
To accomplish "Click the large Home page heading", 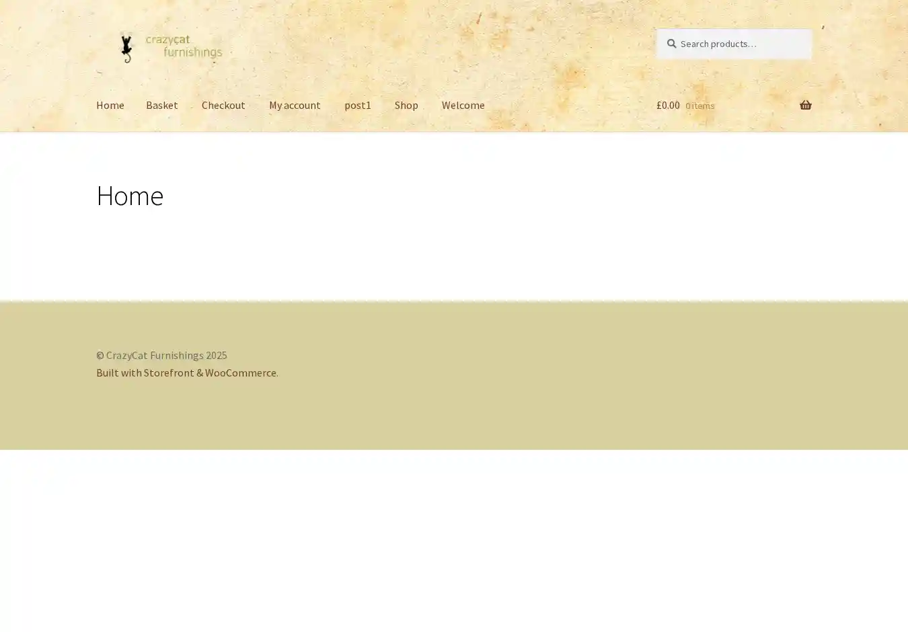I will (x=130, y=196).
